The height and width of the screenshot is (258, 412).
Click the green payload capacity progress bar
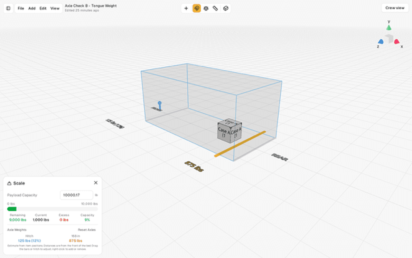(x=52, y=209)
